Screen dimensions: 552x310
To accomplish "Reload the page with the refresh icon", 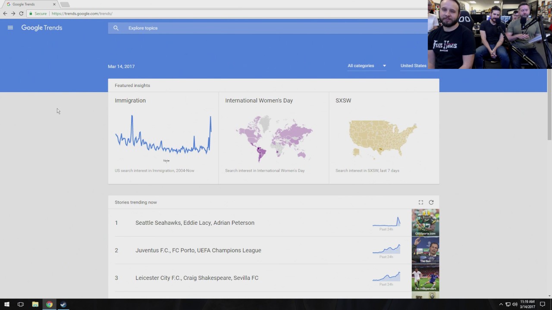I will tap(21, 13).
